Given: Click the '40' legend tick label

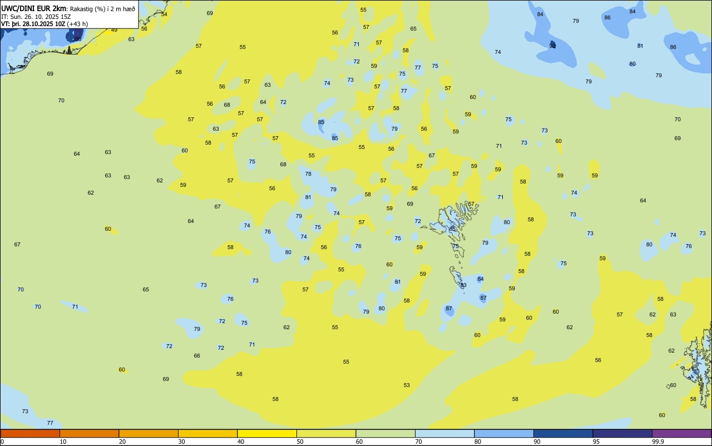Looking at the screenshot, I should point(241,442).
